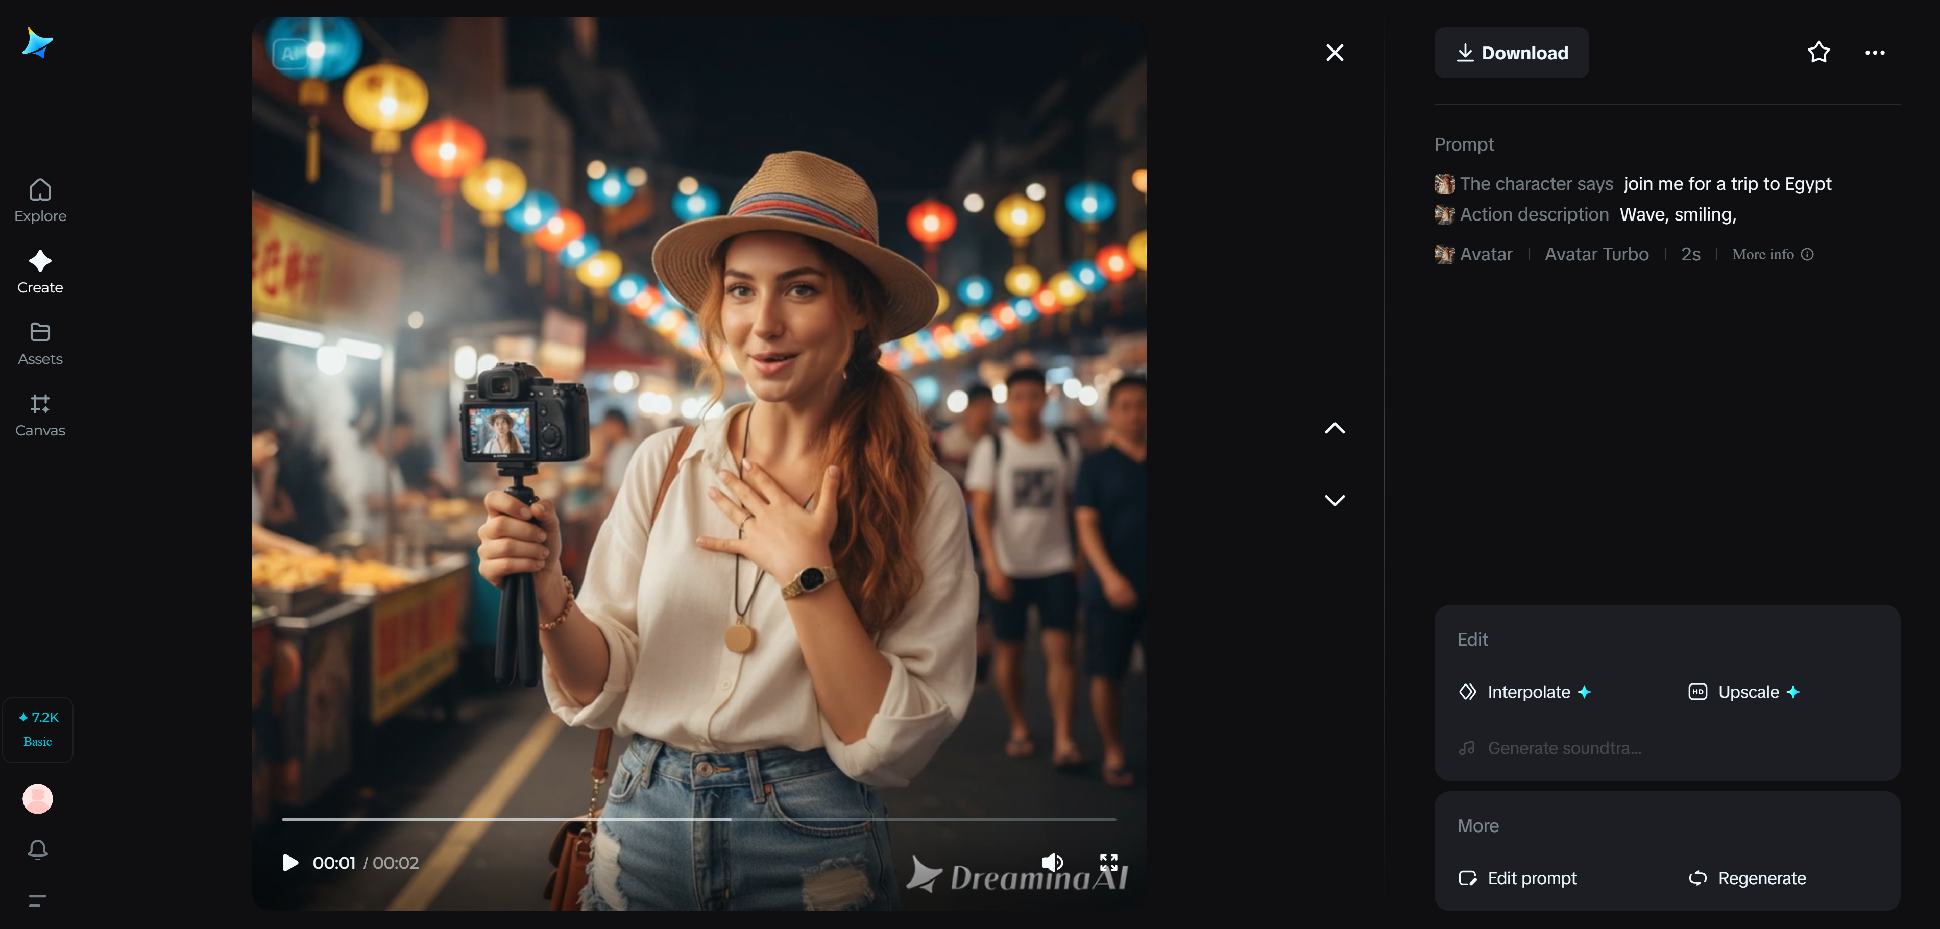
Task: Go to next item with down chevron
Action: tap(1335, 500)
